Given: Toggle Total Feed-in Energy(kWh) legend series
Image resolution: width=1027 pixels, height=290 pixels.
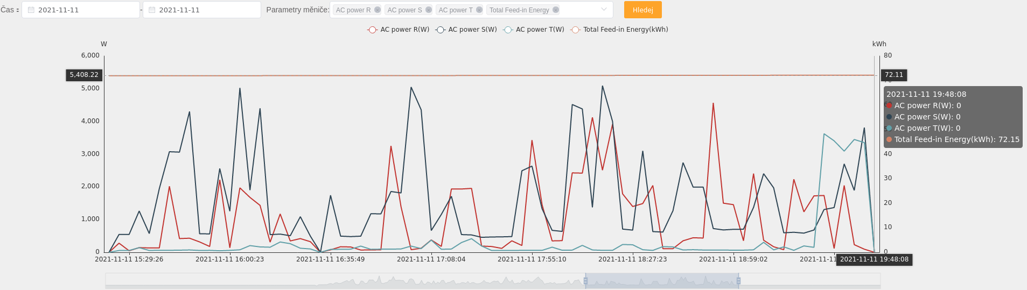Looking at the screenshot, I should pyautogui.click(x=619, y=30).
